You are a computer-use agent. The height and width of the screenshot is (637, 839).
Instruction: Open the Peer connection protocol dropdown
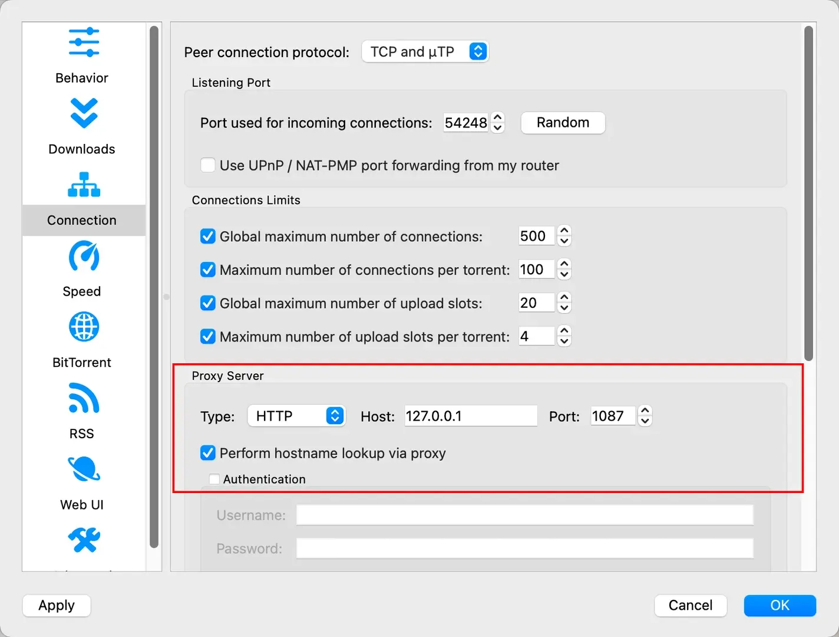[425, 52]
